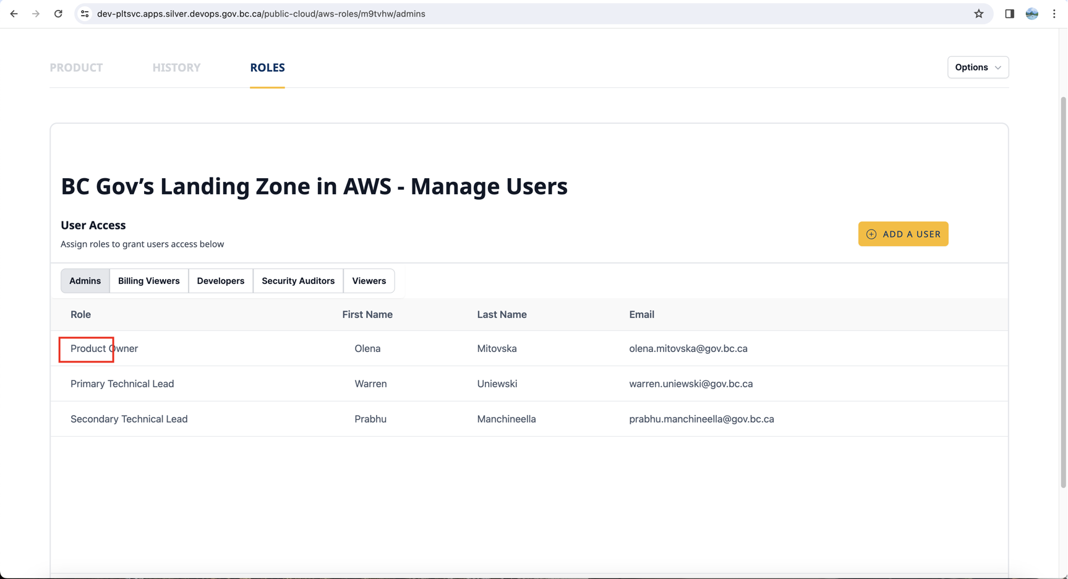The image size is (1068, 579).
Task: Click email warren.uniewski@gov.bc.ca
Action: click(x=691, y=384)
